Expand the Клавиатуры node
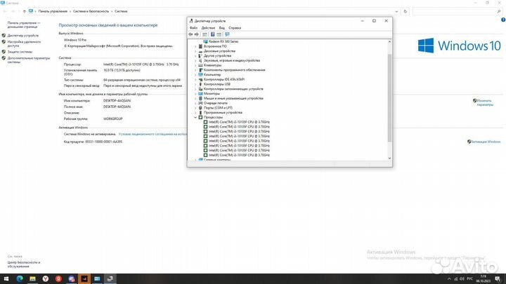The width and height of the screenshot is (506, 284). click(195, 65)
